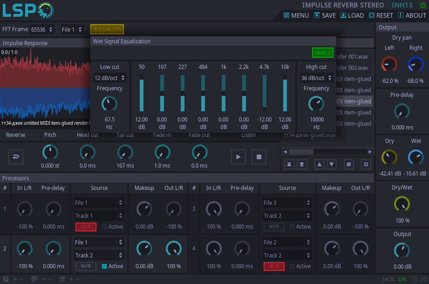Toggle the IR EQUALIZER button
The height and width of the screenshot is (284, 429).
(x=107, y=29)
